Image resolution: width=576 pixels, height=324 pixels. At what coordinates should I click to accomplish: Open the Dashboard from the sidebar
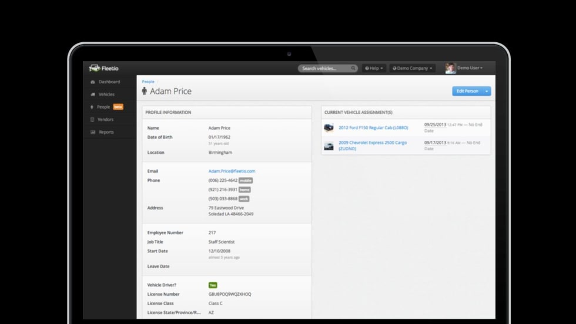coord(109,82)
